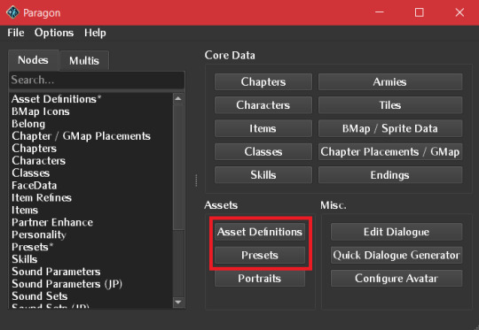Open BMap / Sprite Data button

click(x=390, y=128)
